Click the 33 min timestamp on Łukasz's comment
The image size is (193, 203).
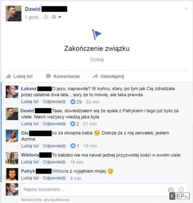point(92,102)
